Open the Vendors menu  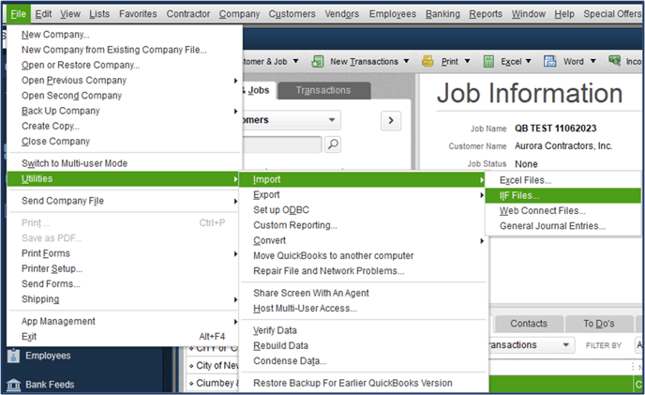coord(342,14)
